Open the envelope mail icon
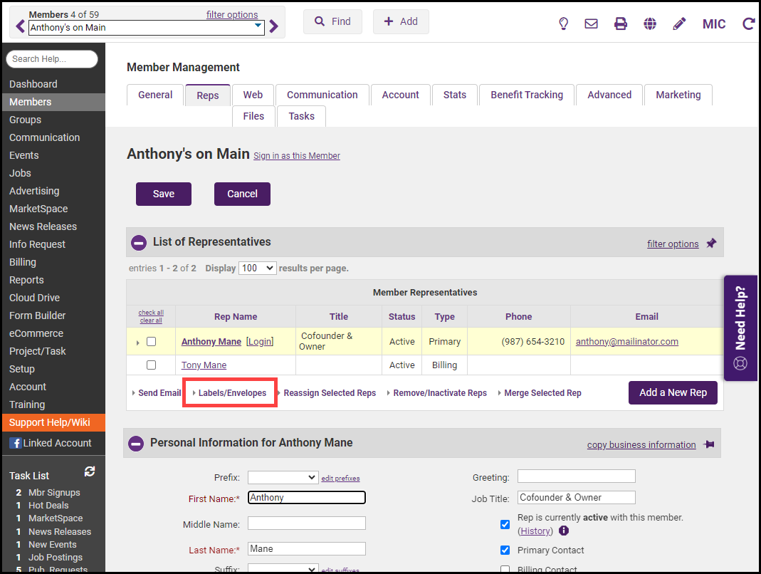 coord(591,24)
